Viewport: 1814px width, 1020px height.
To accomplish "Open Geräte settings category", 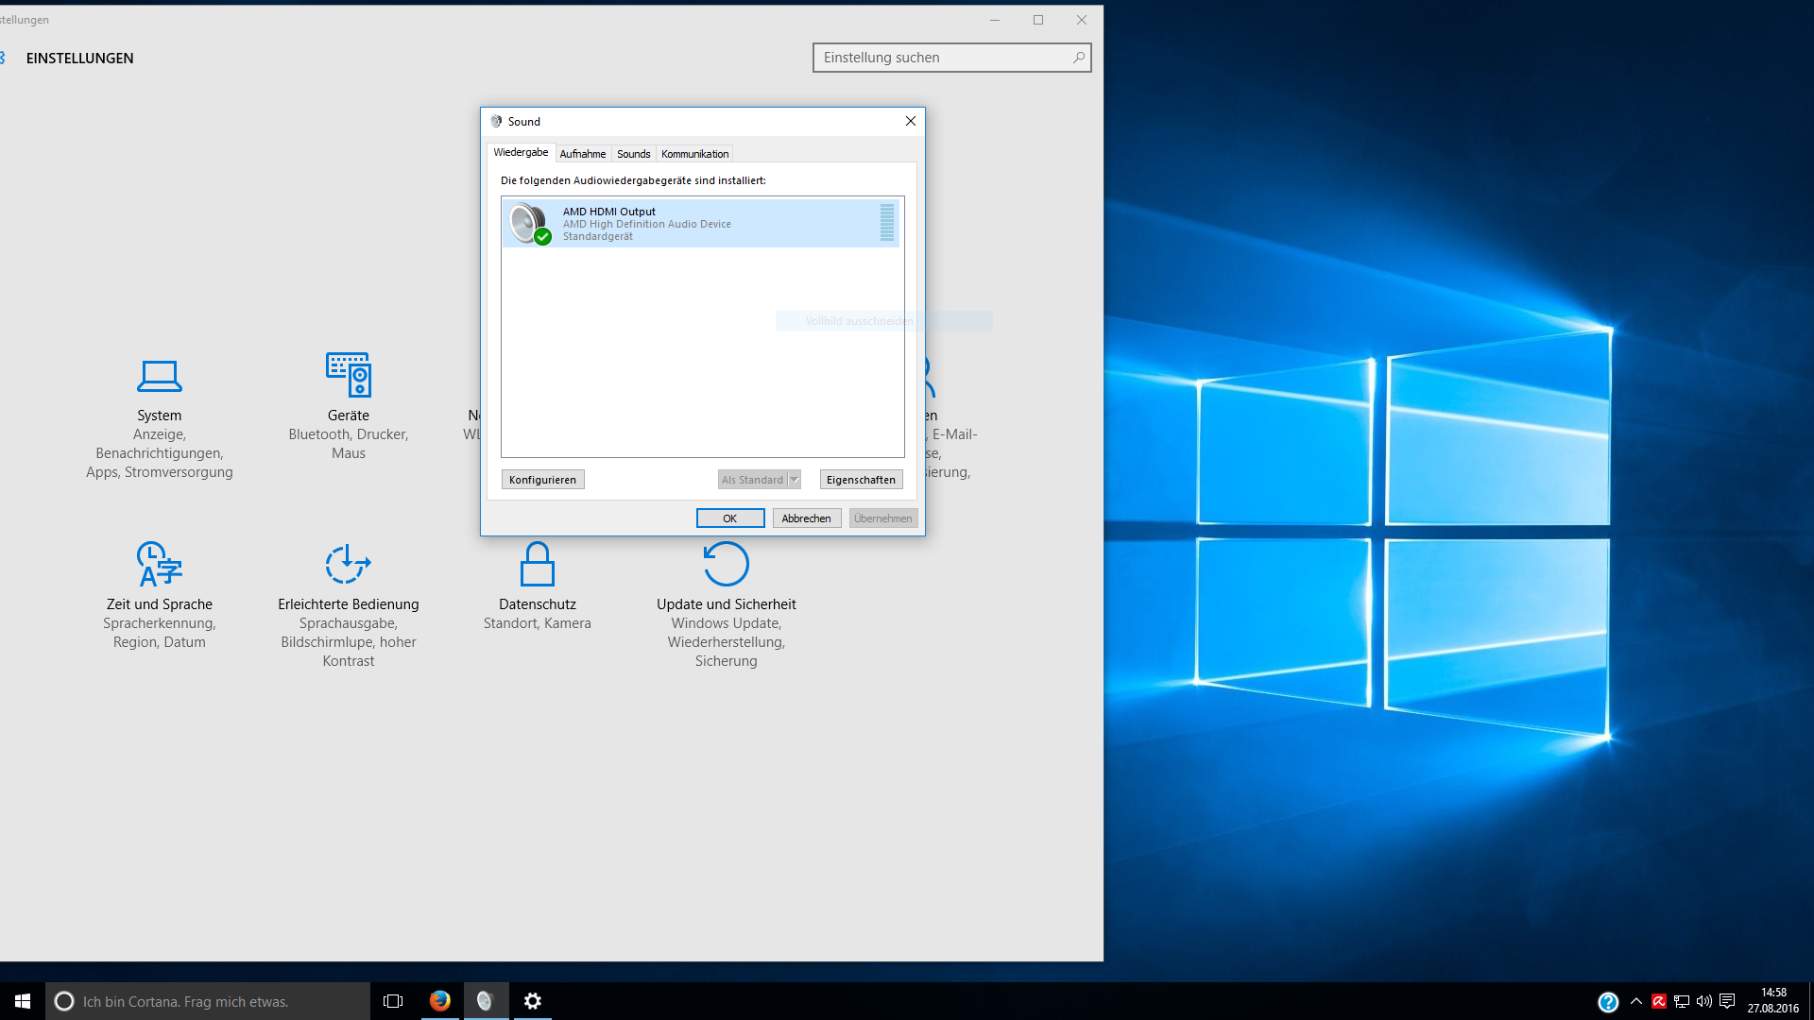I will 348,376.
